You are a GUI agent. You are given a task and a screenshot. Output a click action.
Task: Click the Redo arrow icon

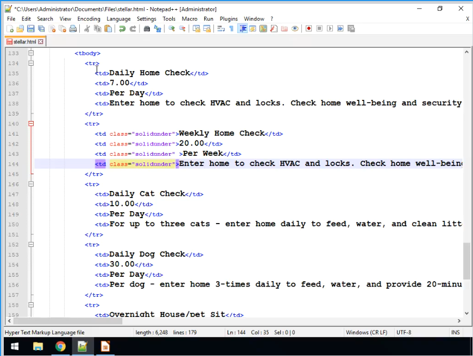pos(133,29)
